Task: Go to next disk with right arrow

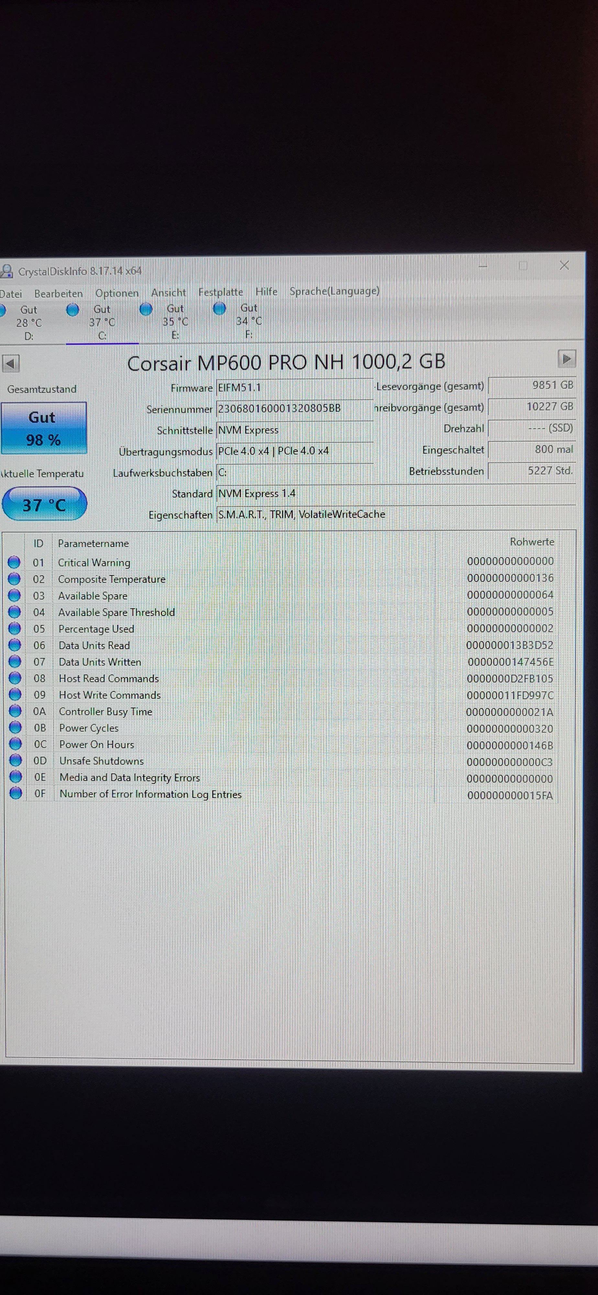Action: click(x=566, y=359)
